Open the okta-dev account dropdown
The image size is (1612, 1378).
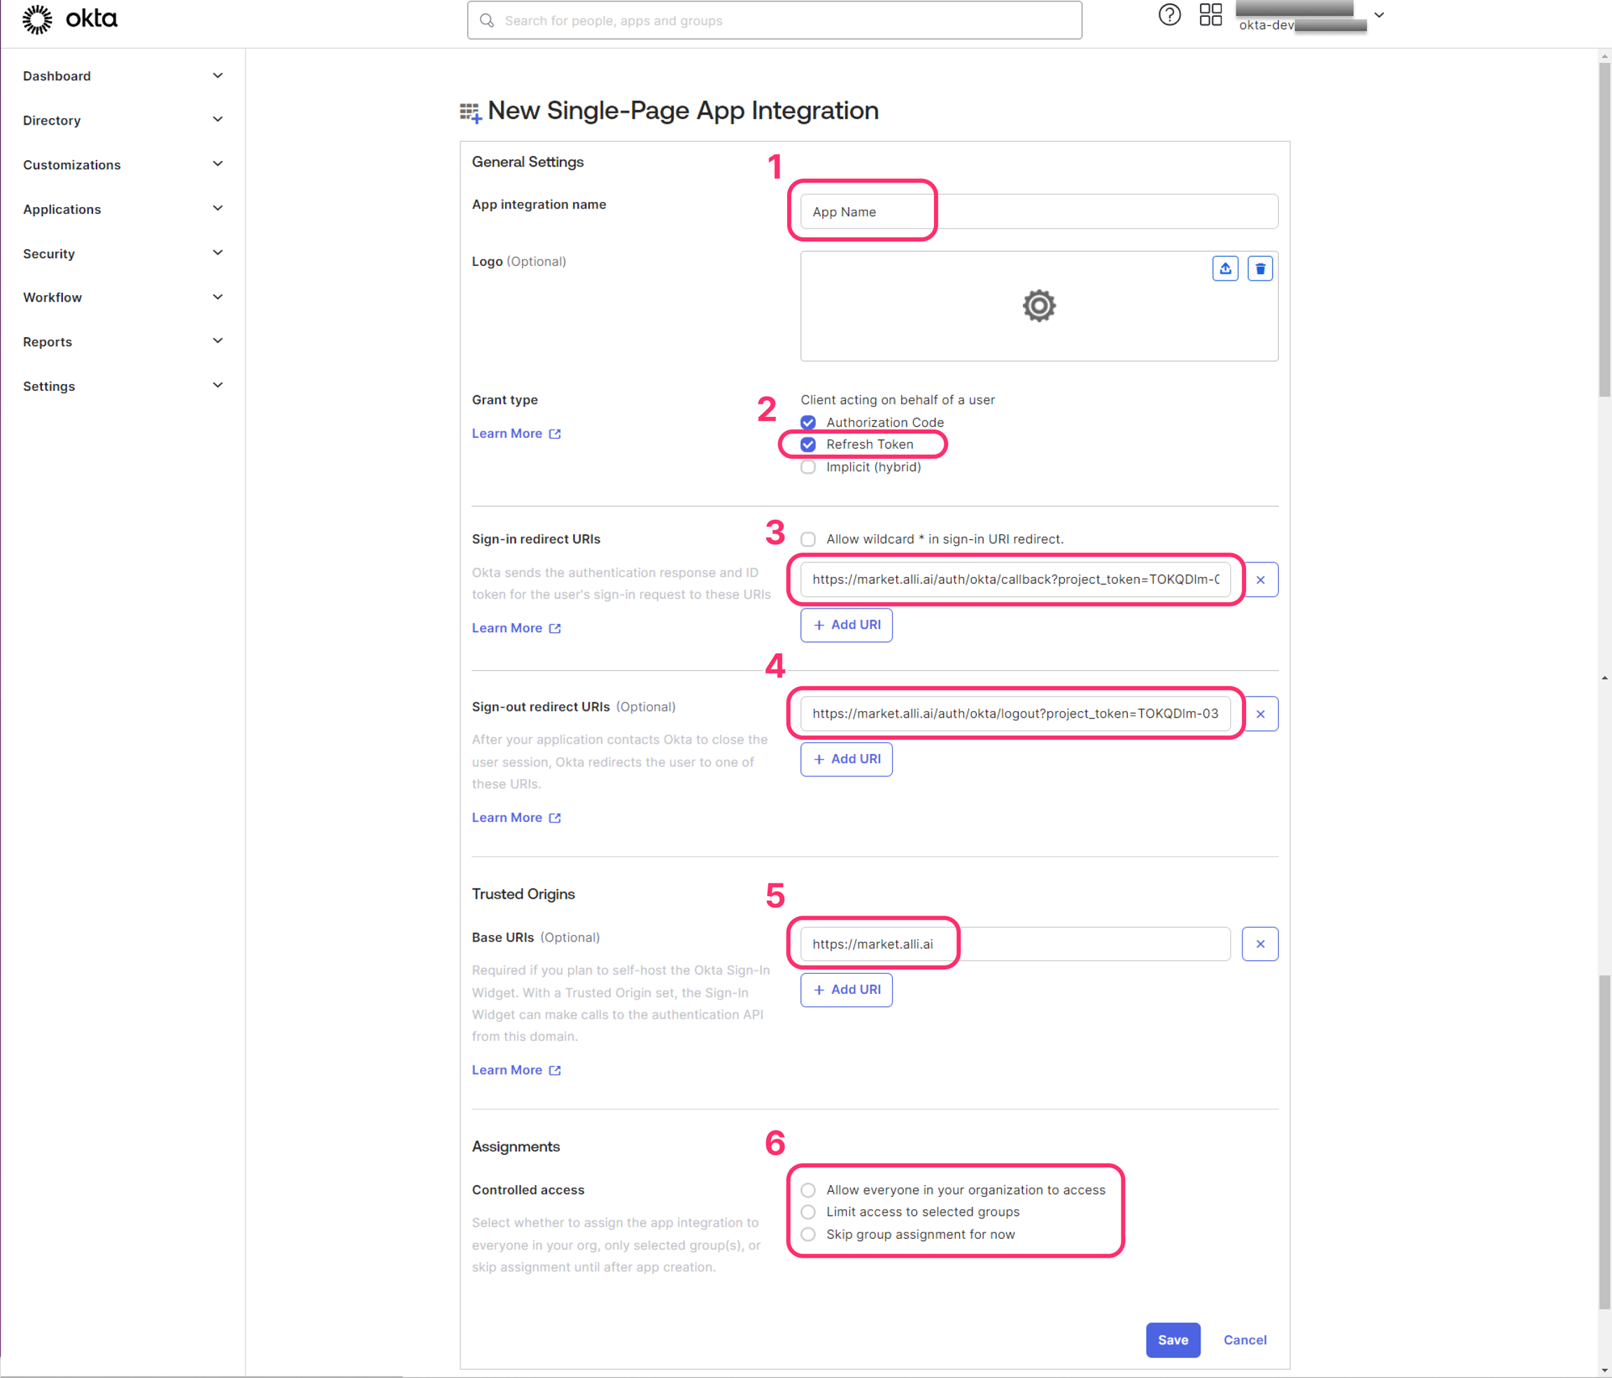[x=1378, y=15]
